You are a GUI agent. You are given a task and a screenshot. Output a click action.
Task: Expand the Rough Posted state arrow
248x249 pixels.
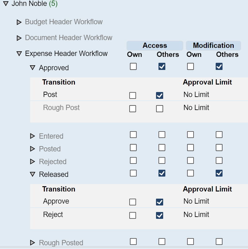point(33,243)
